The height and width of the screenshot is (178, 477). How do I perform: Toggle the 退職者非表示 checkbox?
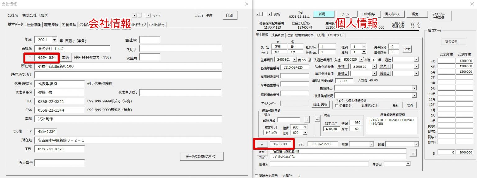(x=257, y=176)
